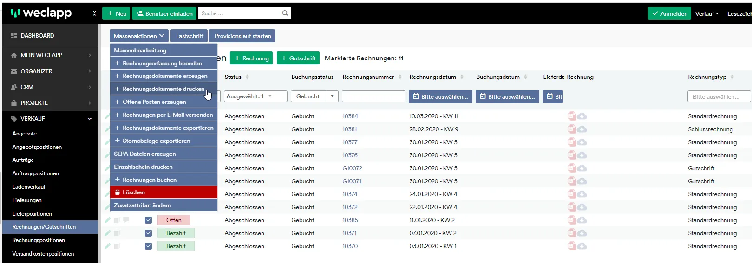The height and width of the screenshot is (263, 752).
Task: Click the search magnifier icon
Action: (x=285, y=13)
